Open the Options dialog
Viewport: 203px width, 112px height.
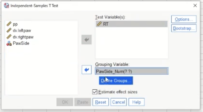tap(184, 19)
